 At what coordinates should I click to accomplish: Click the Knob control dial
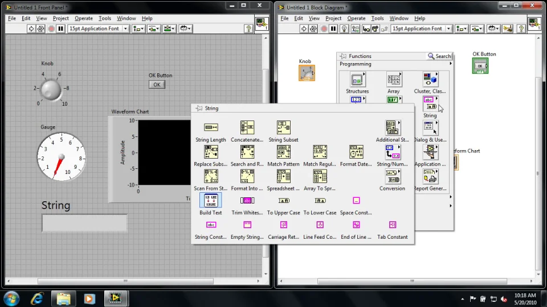51,89
